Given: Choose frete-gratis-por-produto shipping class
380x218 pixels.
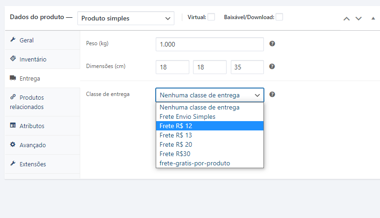Looking at the screenshot, I should tap(210, 163).
